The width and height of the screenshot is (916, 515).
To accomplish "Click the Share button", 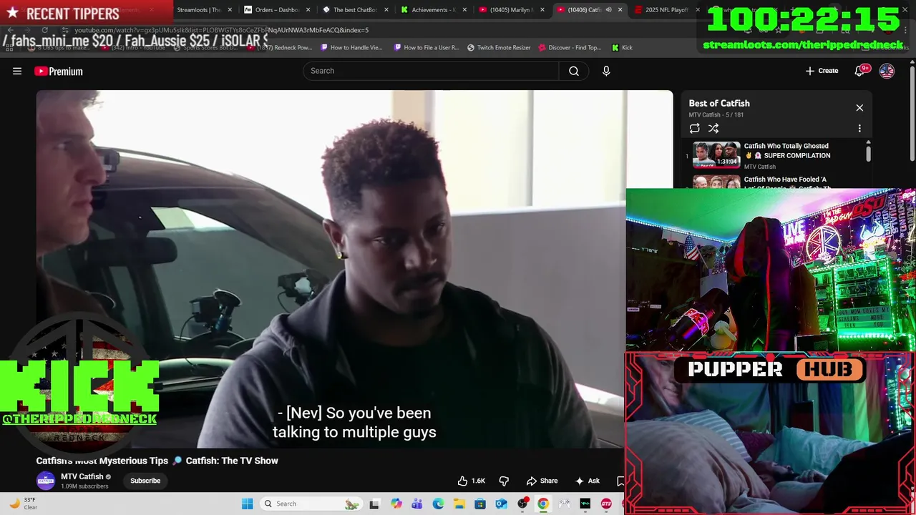I will [542, 481].
